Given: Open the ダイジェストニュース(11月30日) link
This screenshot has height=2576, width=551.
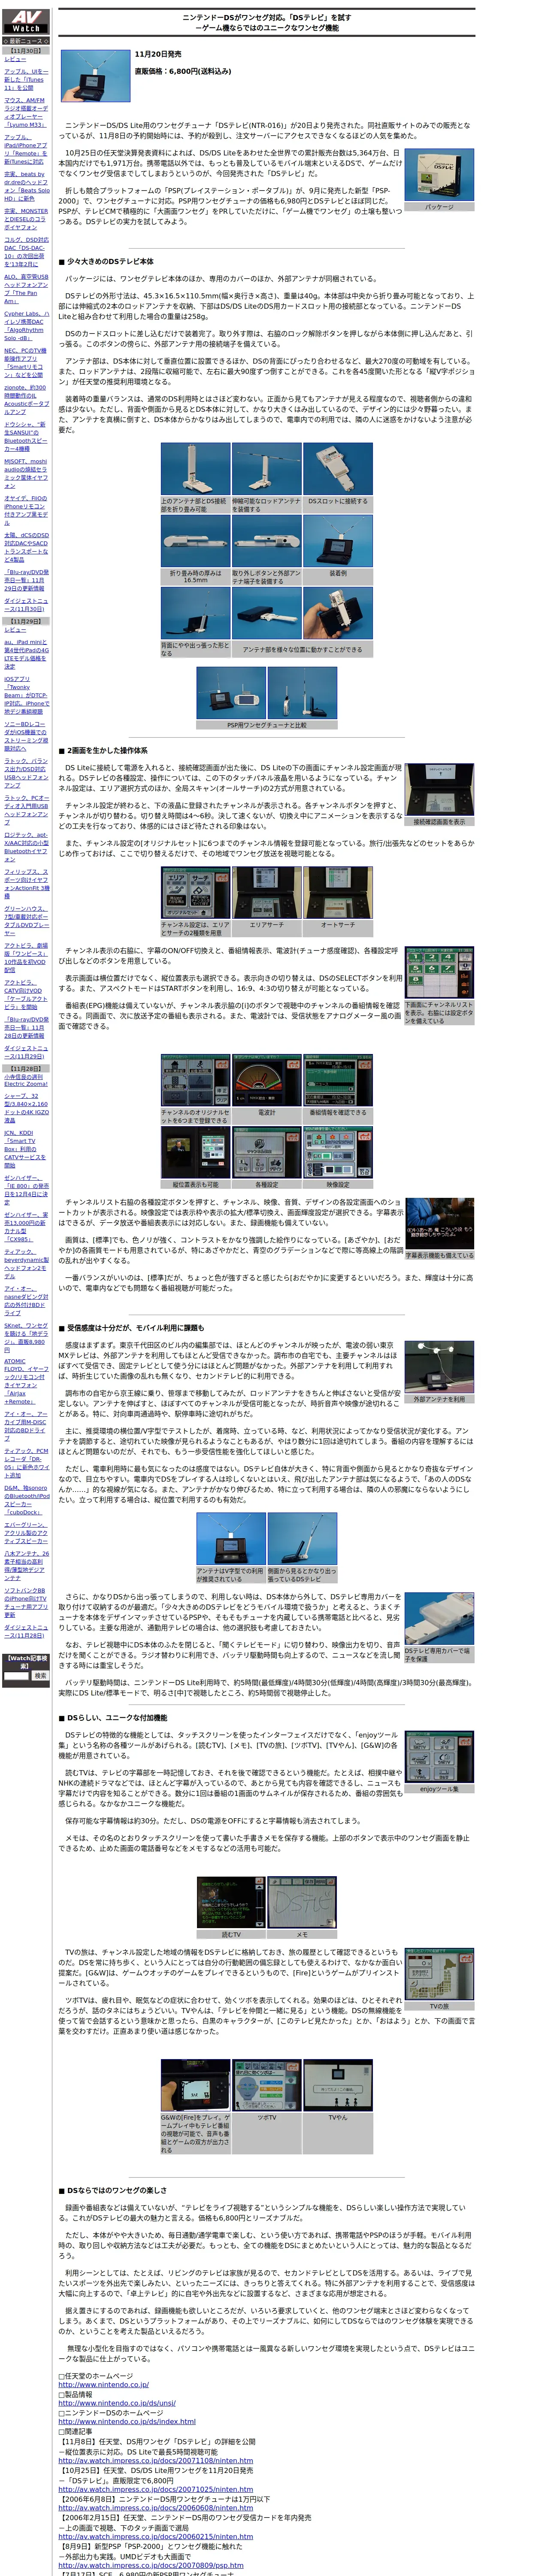Looking at the screenshot, I should 26,605.
